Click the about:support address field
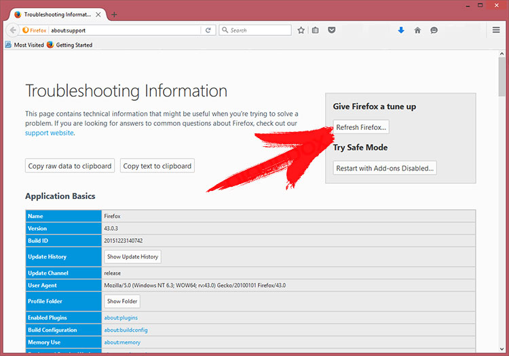Viewport: 509px width, 356px height. [x=125, y=30]
